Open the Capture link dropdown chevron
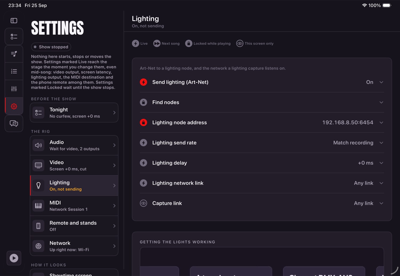This screenshot has height=276, width=400. [381, 203]
